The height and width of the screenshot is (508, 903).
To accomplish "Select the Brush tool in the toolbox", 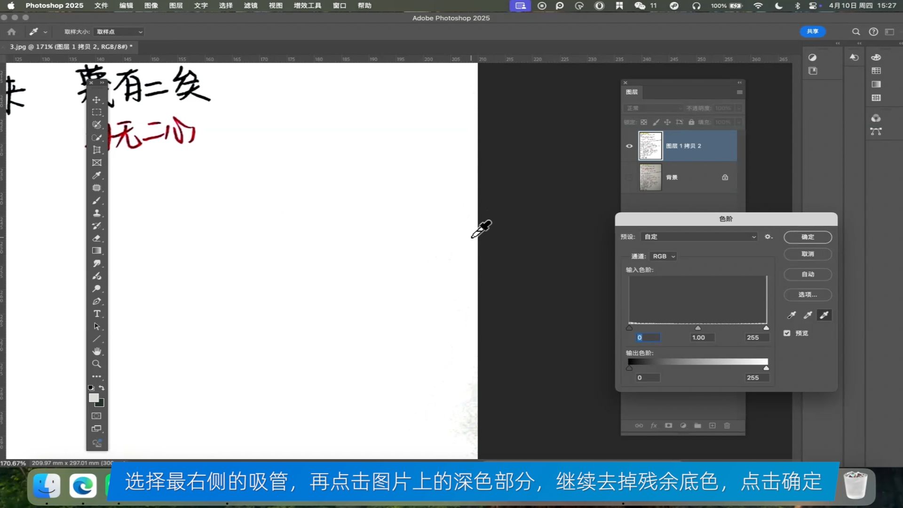I will click(96, 200).
